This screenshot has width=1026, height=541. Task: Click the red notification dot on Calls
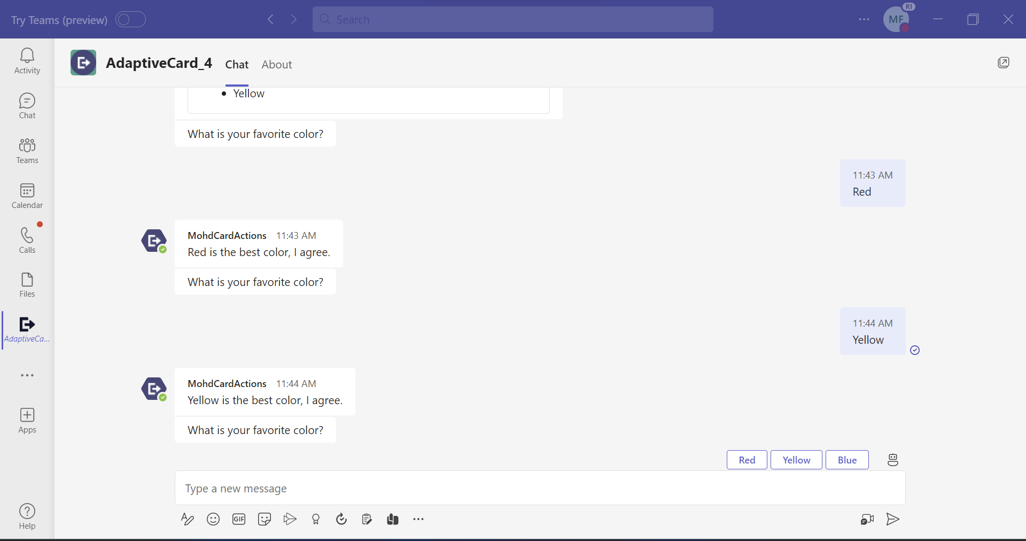[x=40, y=225]
